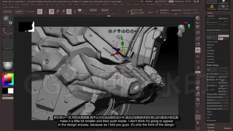The width and height of the screenshot is (233, 131).
Task: Expand the ArrayMesh palette section
Action: [211, 125]
